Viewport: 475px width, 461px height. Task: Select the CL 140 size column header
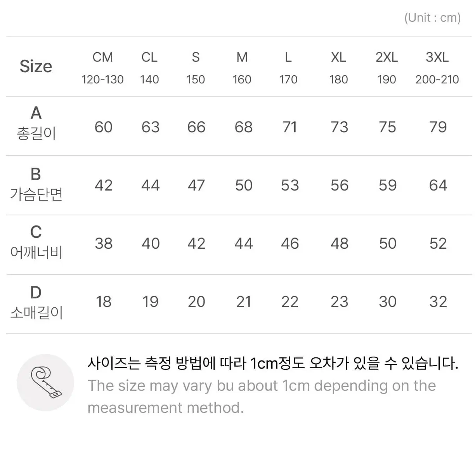pyautogui.click(x=149, y=68)
